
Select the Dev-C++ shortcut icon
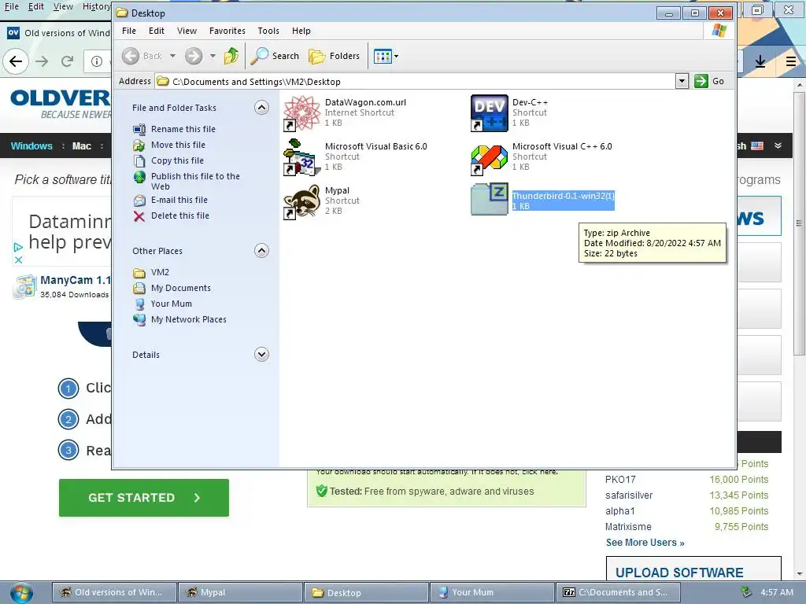point(490,113)
